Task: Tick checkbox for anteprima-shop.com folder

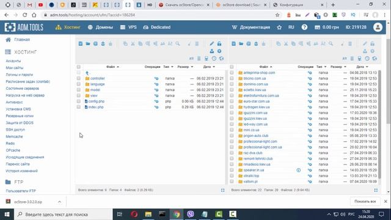Action: [232, 73]
